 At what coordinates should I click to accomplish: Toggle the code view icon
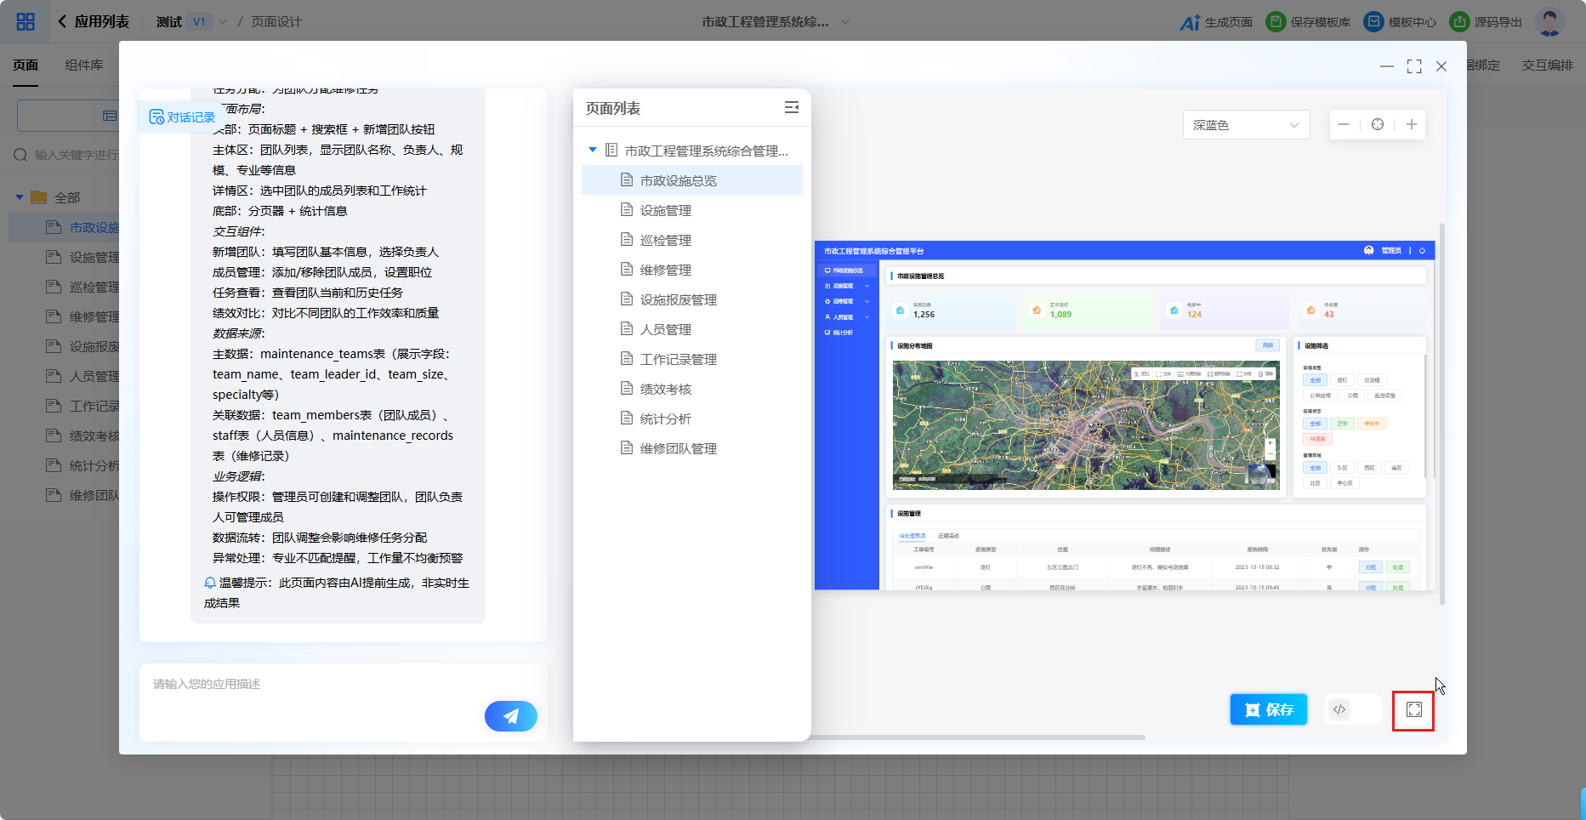click(1340, 709)
